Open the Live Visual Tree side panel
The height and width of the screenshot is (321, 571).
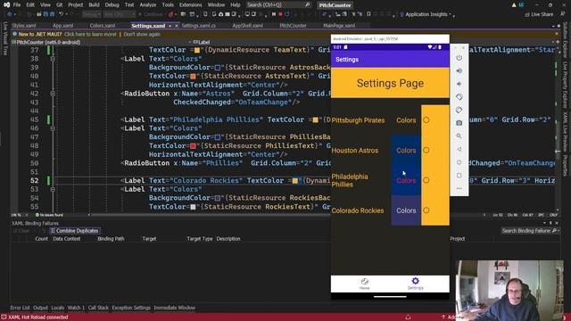click(x=5, y=38)
